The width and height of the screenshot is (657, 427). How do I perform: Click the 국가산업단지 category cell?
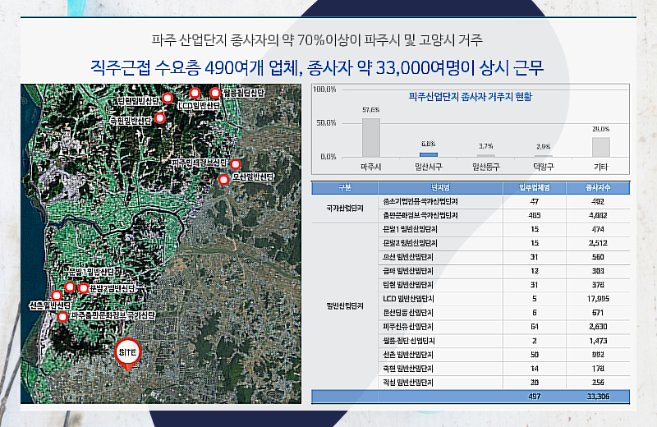click(345, 209)
